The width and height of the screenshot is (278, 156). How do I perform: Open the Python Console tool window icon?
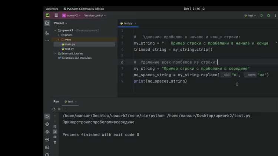(47, 124)
